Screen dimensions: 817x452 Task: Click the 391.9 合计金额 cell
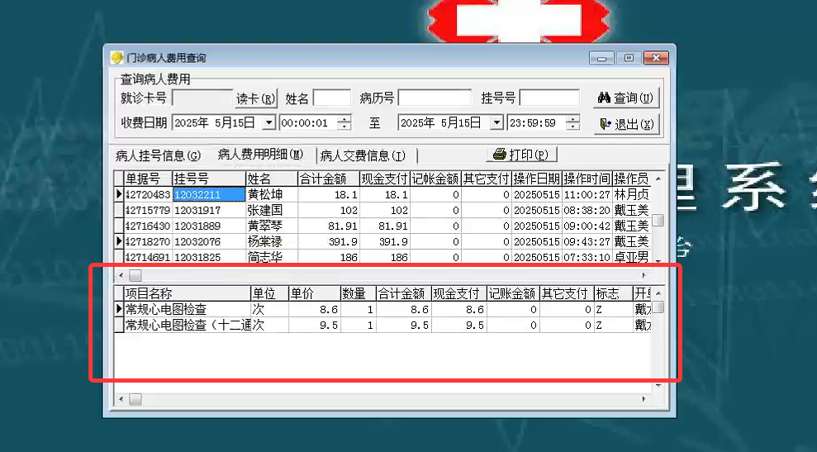coord(329,241)
